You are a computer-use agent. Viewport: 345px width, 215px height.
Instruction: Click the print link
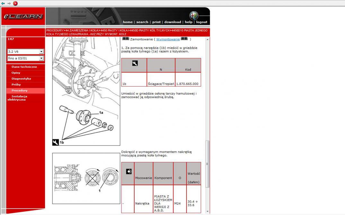[156, 22]
